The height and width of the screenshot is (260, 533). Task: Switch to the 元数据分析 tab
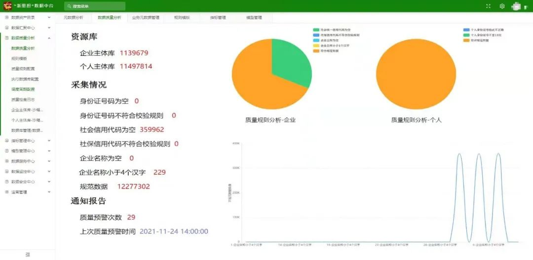pyautogui.click(x=73, y=17)
